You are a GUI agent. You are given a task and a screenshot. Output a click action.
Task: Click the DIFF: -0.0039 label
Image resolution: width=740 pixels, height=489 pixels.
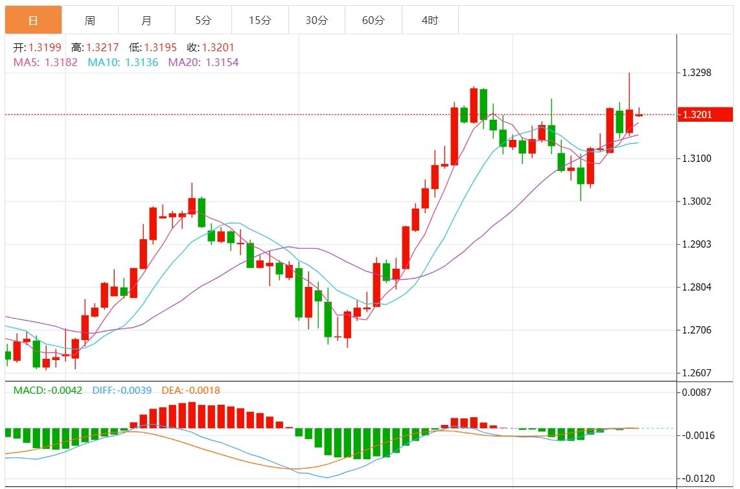[x=122, y=391]
